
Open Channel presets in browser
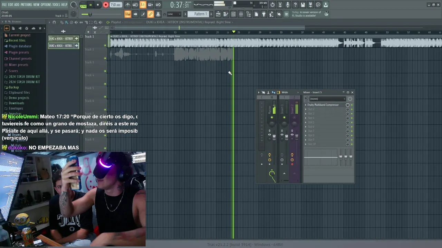(x=20, y=59)
